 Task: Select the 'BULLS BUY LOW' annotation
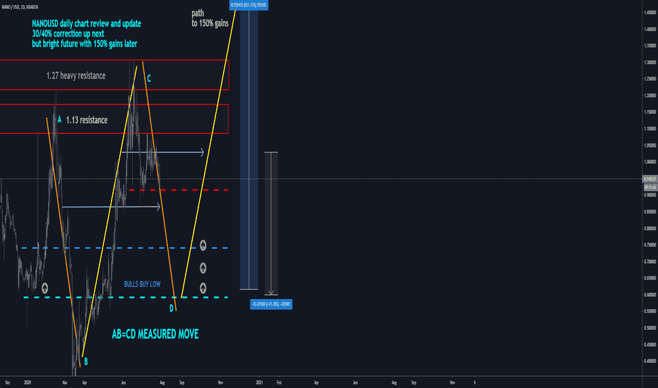tap(142, 284)
